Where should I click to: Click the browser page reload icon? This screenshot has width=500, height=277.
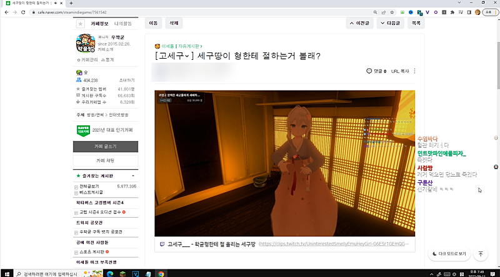[26, 12]
